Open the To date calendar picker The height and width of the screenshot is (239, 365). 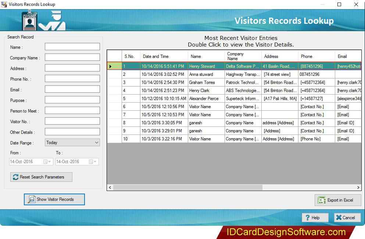(91, 162)
